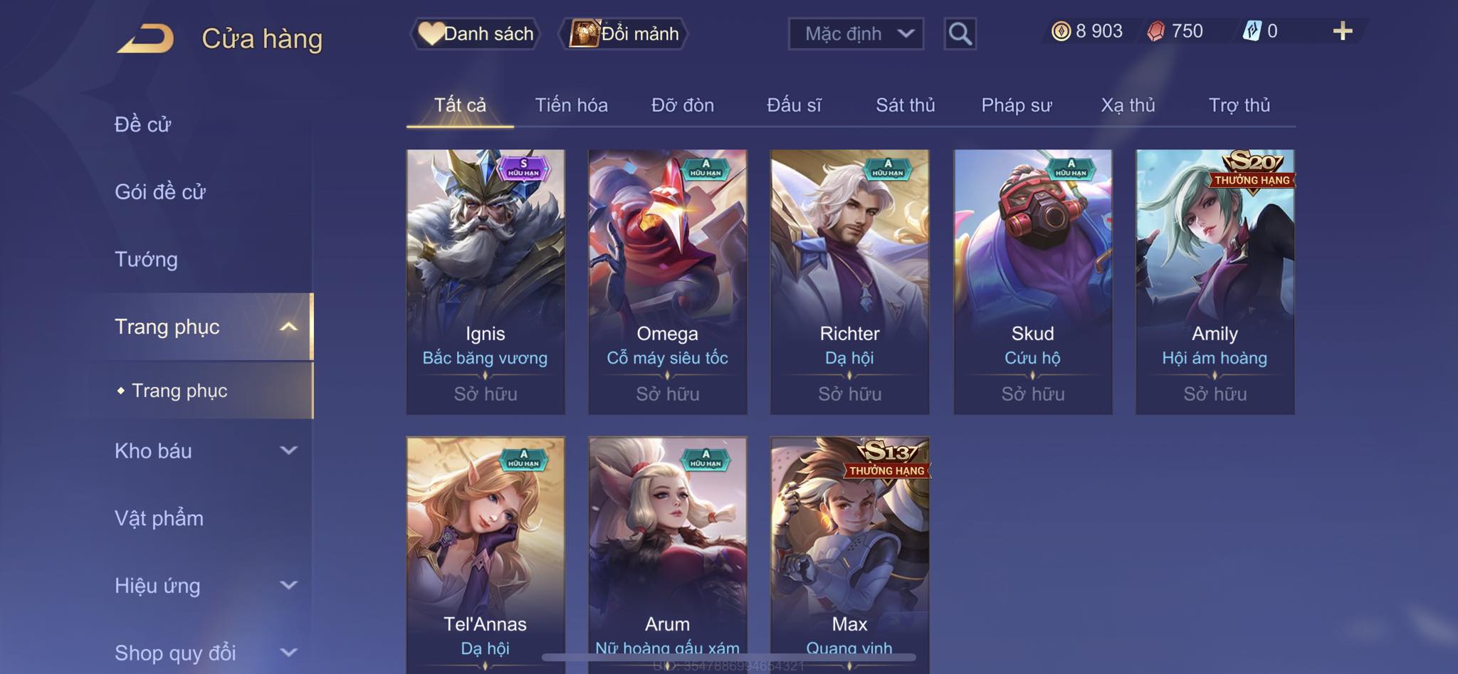Select the Tiến hóa filter tab
Screen dimensions: 1458x674
pyautogui.click(x=571, y=105)
